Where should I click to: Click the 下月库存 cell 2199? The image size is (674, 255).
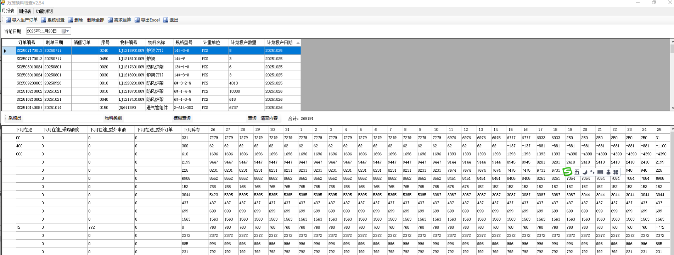click(195, 162)
